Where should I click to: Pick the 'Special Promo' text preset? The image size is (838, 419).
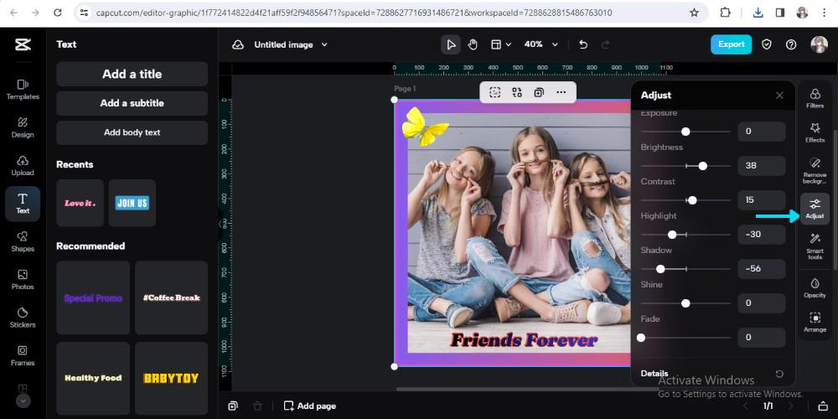coord(93,297)
